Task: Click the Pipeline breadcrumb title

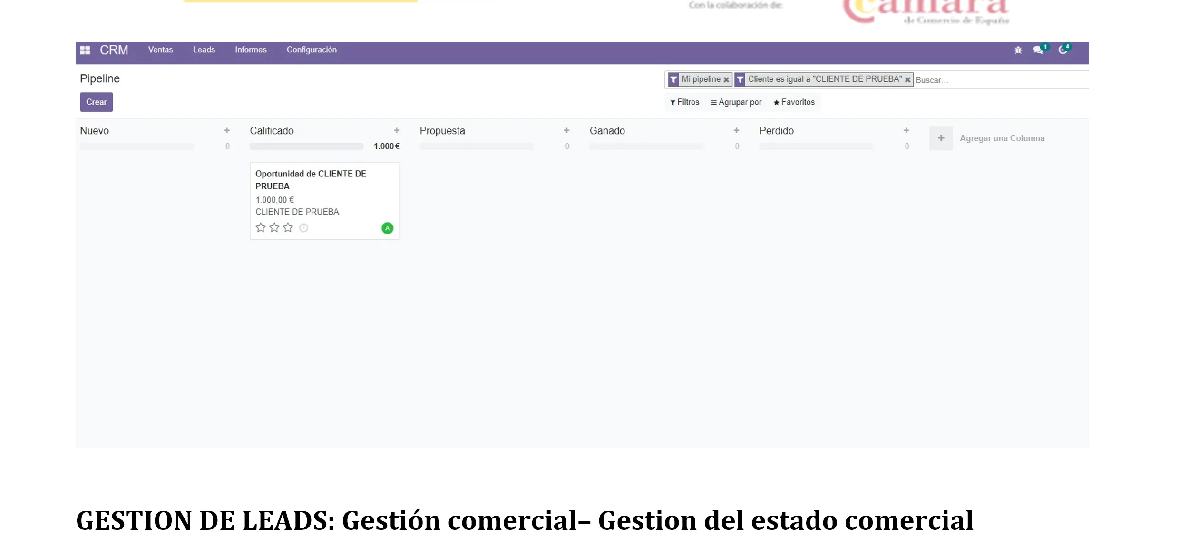Action: [x=100, y=79]
